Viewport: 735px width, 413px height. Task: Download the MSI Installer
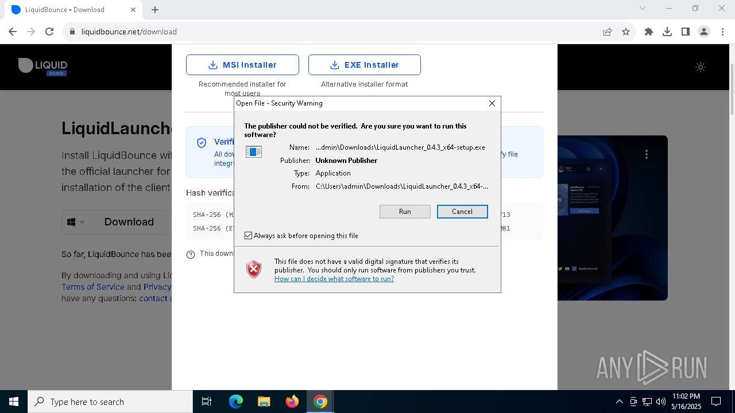tap(242, 65)
